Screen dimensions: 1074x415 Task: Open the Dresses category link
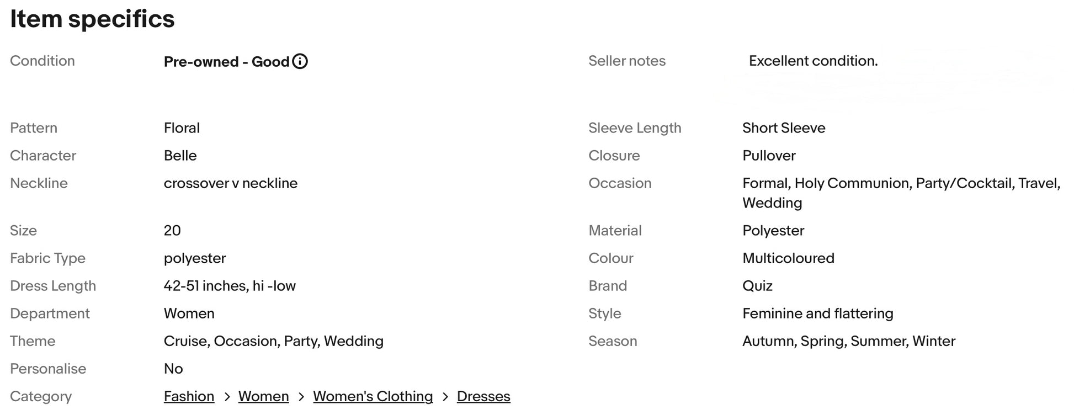click(x=483, y=396)
